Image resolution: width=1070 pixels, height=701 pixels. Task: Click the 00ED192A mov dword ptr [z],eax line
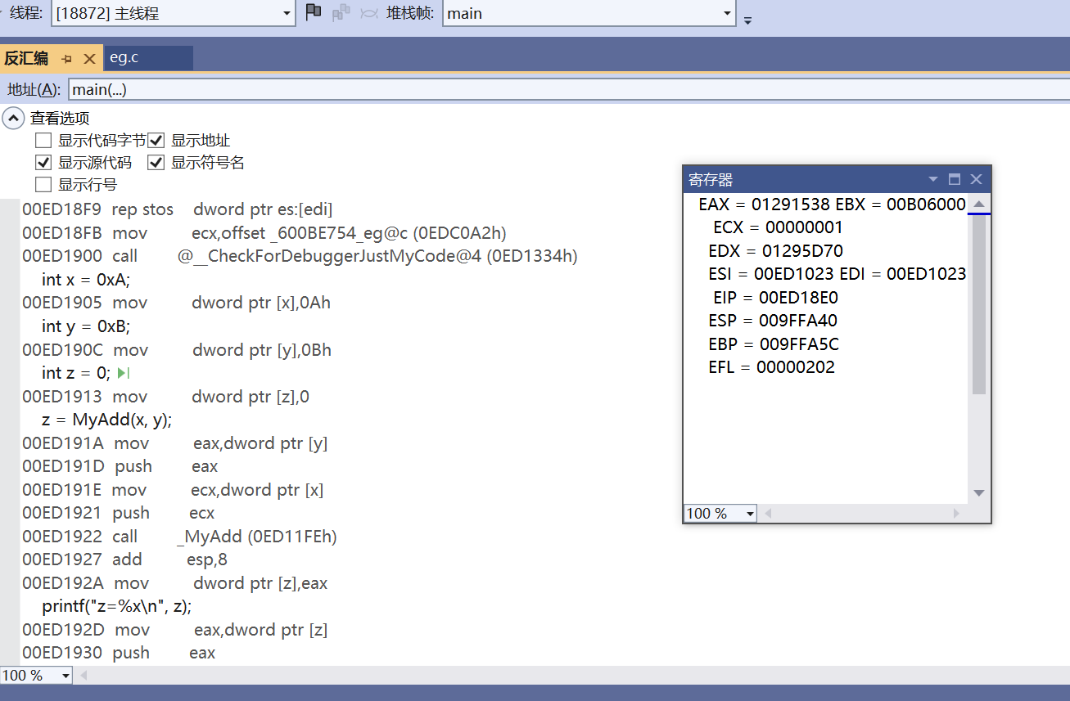(x=175, y=583)
